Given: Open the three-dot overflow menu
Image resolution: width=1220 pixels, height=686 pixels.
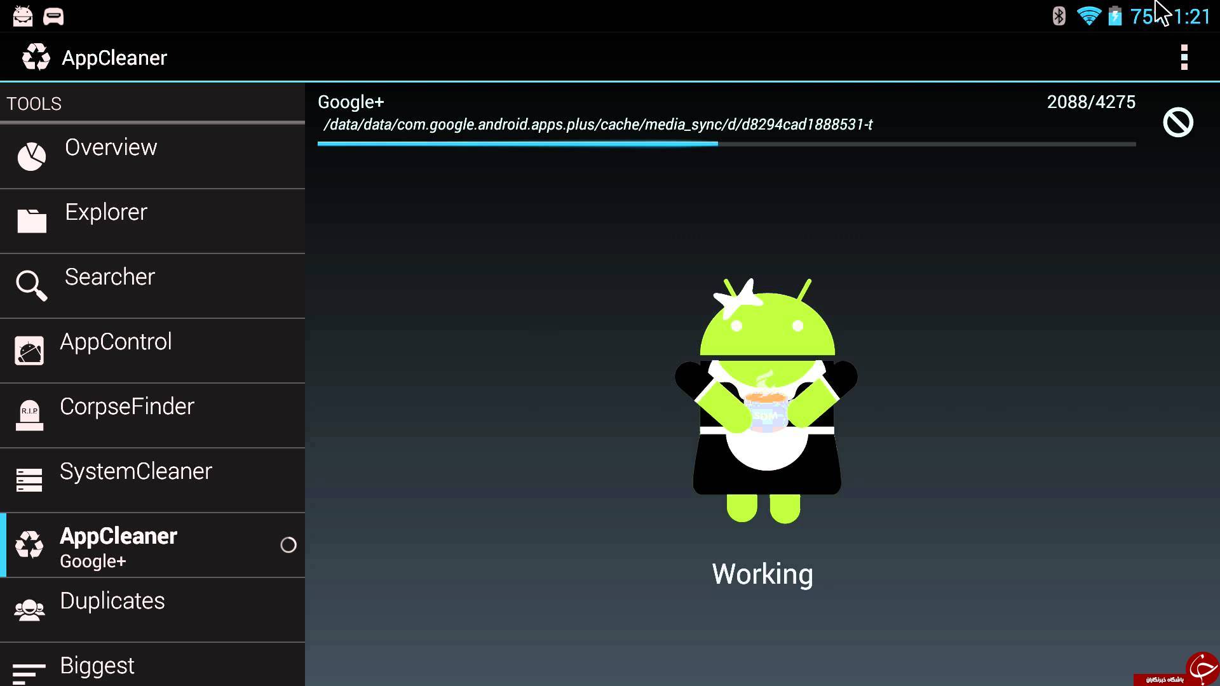Looking at the screenshot, I should [x=1184, y=57].
